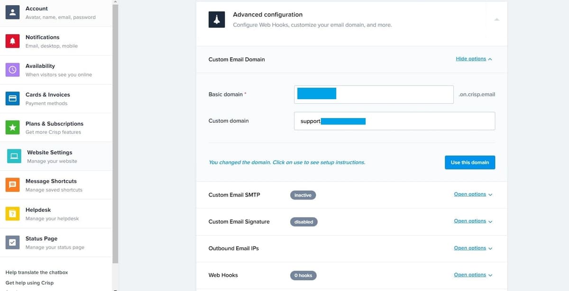The width and height of the screenshot is (569, 291).
Task: Click the green Plans & Subscriptions star icon
Action: [x=12, y=127]
